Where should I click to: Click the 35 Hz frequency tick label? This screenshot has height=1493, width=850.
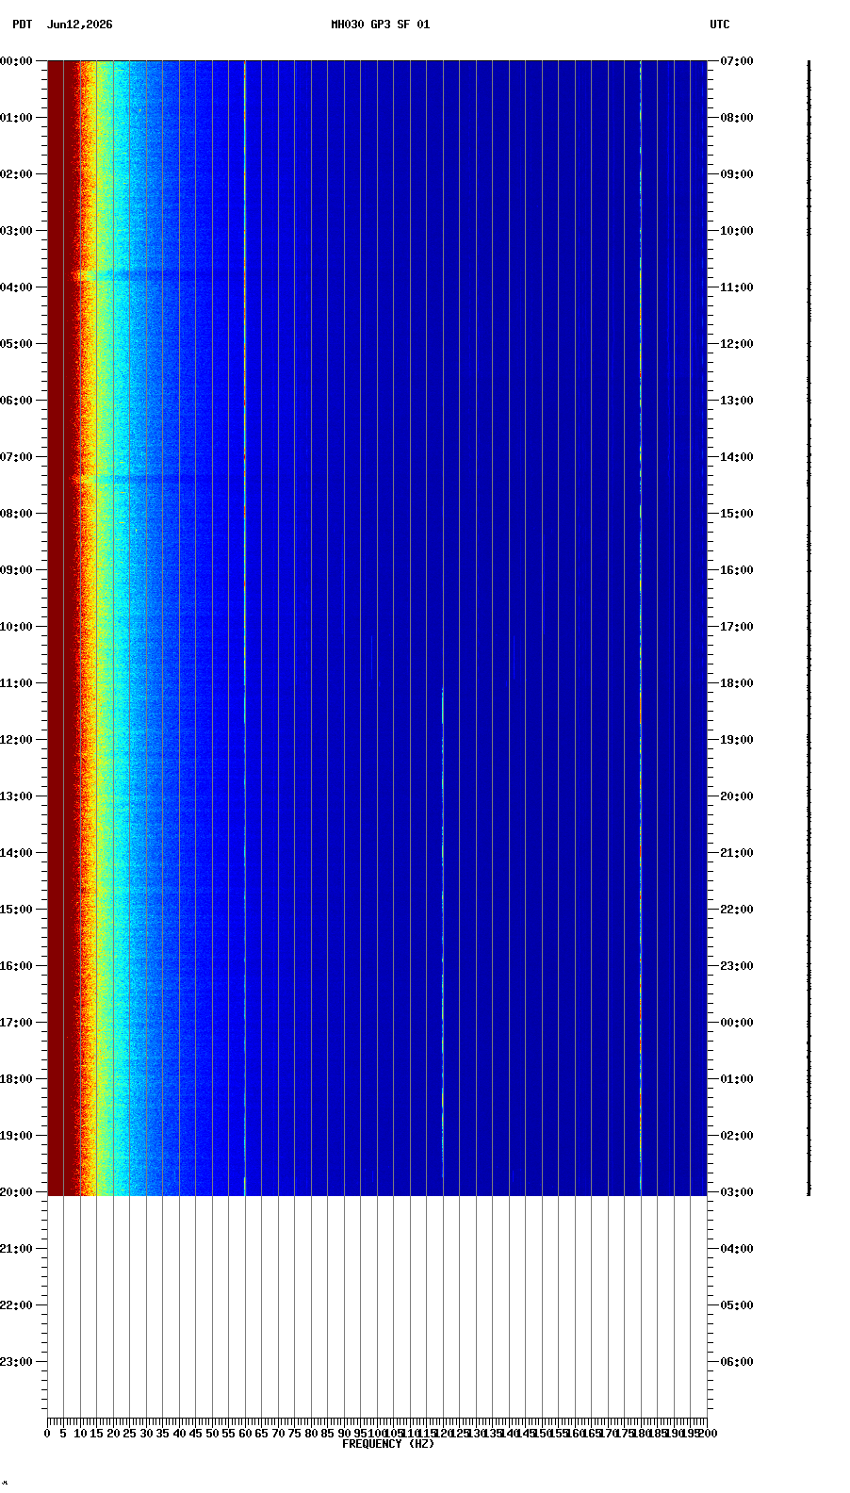coord(162,1434)
